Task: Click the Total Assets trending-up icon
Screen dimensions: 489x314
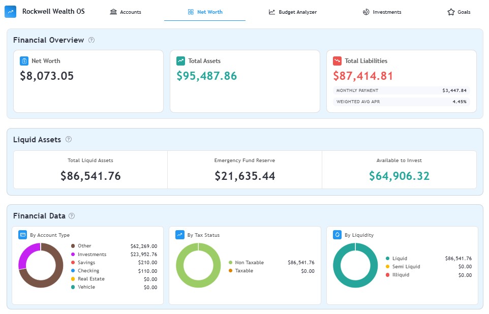Action: click(180, 61)
